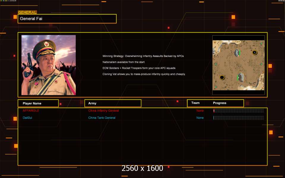Click the Player Name column header

pos(38,103)
